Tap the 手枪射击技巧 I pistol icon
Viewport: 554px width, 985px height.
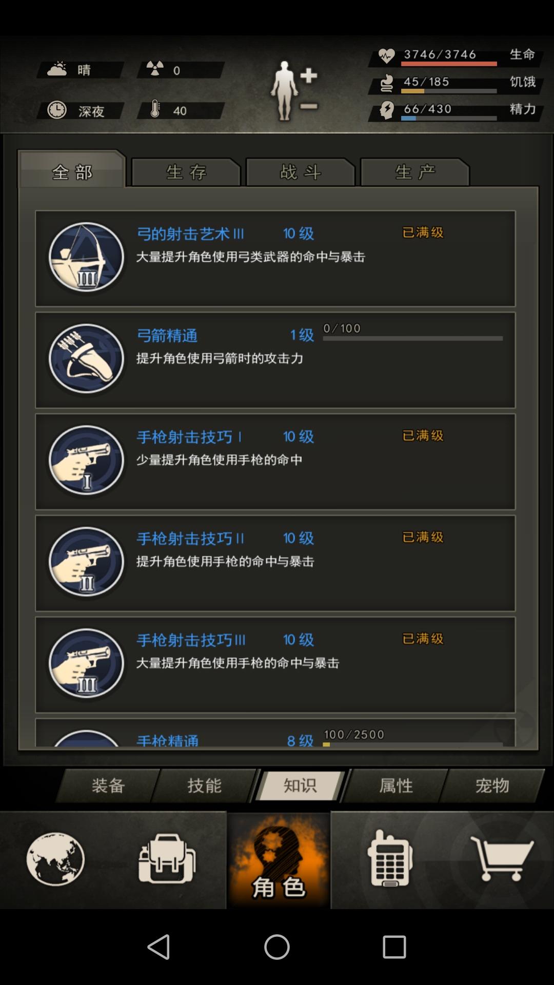pyautogui.click(x=86, y=460)
